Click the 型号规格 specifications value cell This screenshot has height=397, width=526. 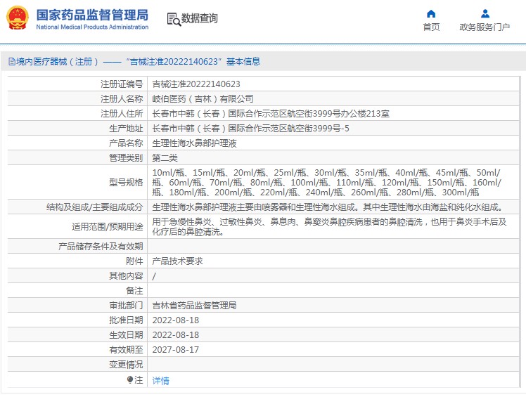pos(333,183)
